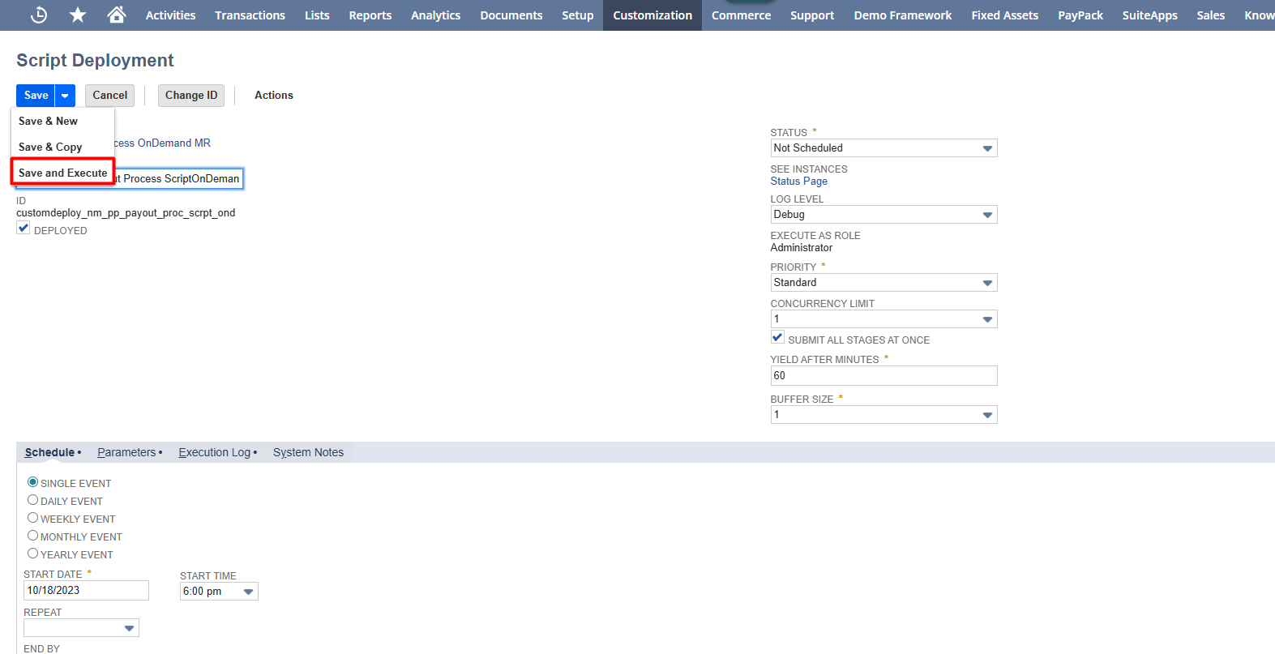The height and width of the screenshot is (654, 1275).
Task: Open the Actions menu
Action: pos(274,96)
